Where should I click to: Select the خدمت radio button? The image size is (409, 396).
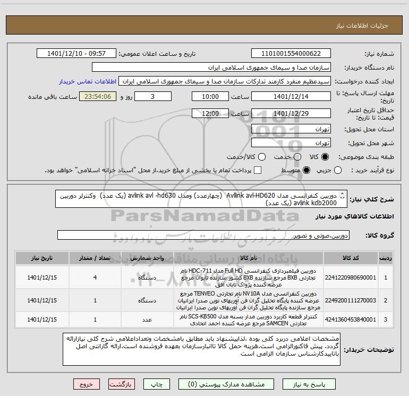coord(297,157)
